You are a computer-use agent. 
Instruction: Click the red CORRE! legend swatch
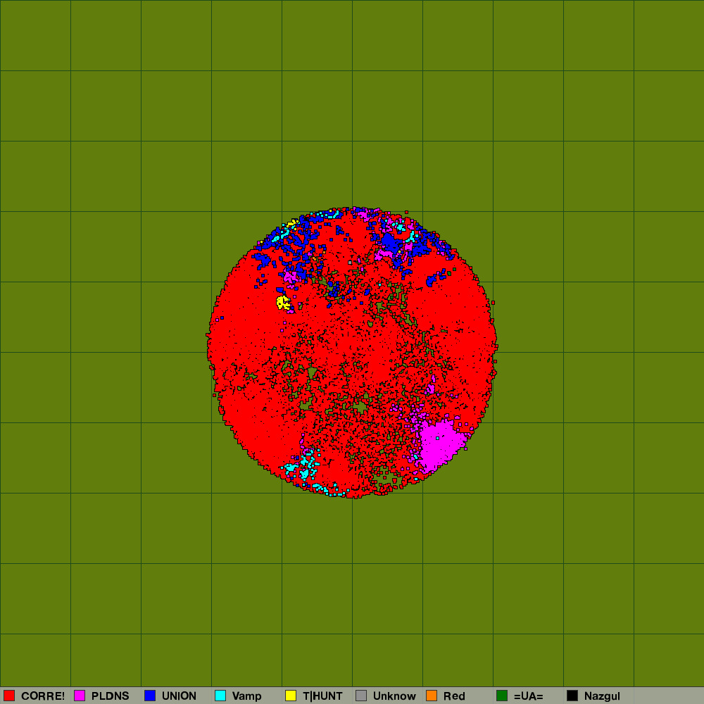coord(9,696)
